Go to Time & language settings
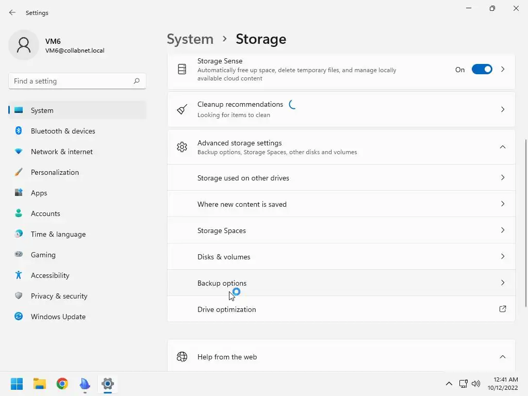Image resolution: width=528 pixels, height=396 pixels. coord(58,234)
